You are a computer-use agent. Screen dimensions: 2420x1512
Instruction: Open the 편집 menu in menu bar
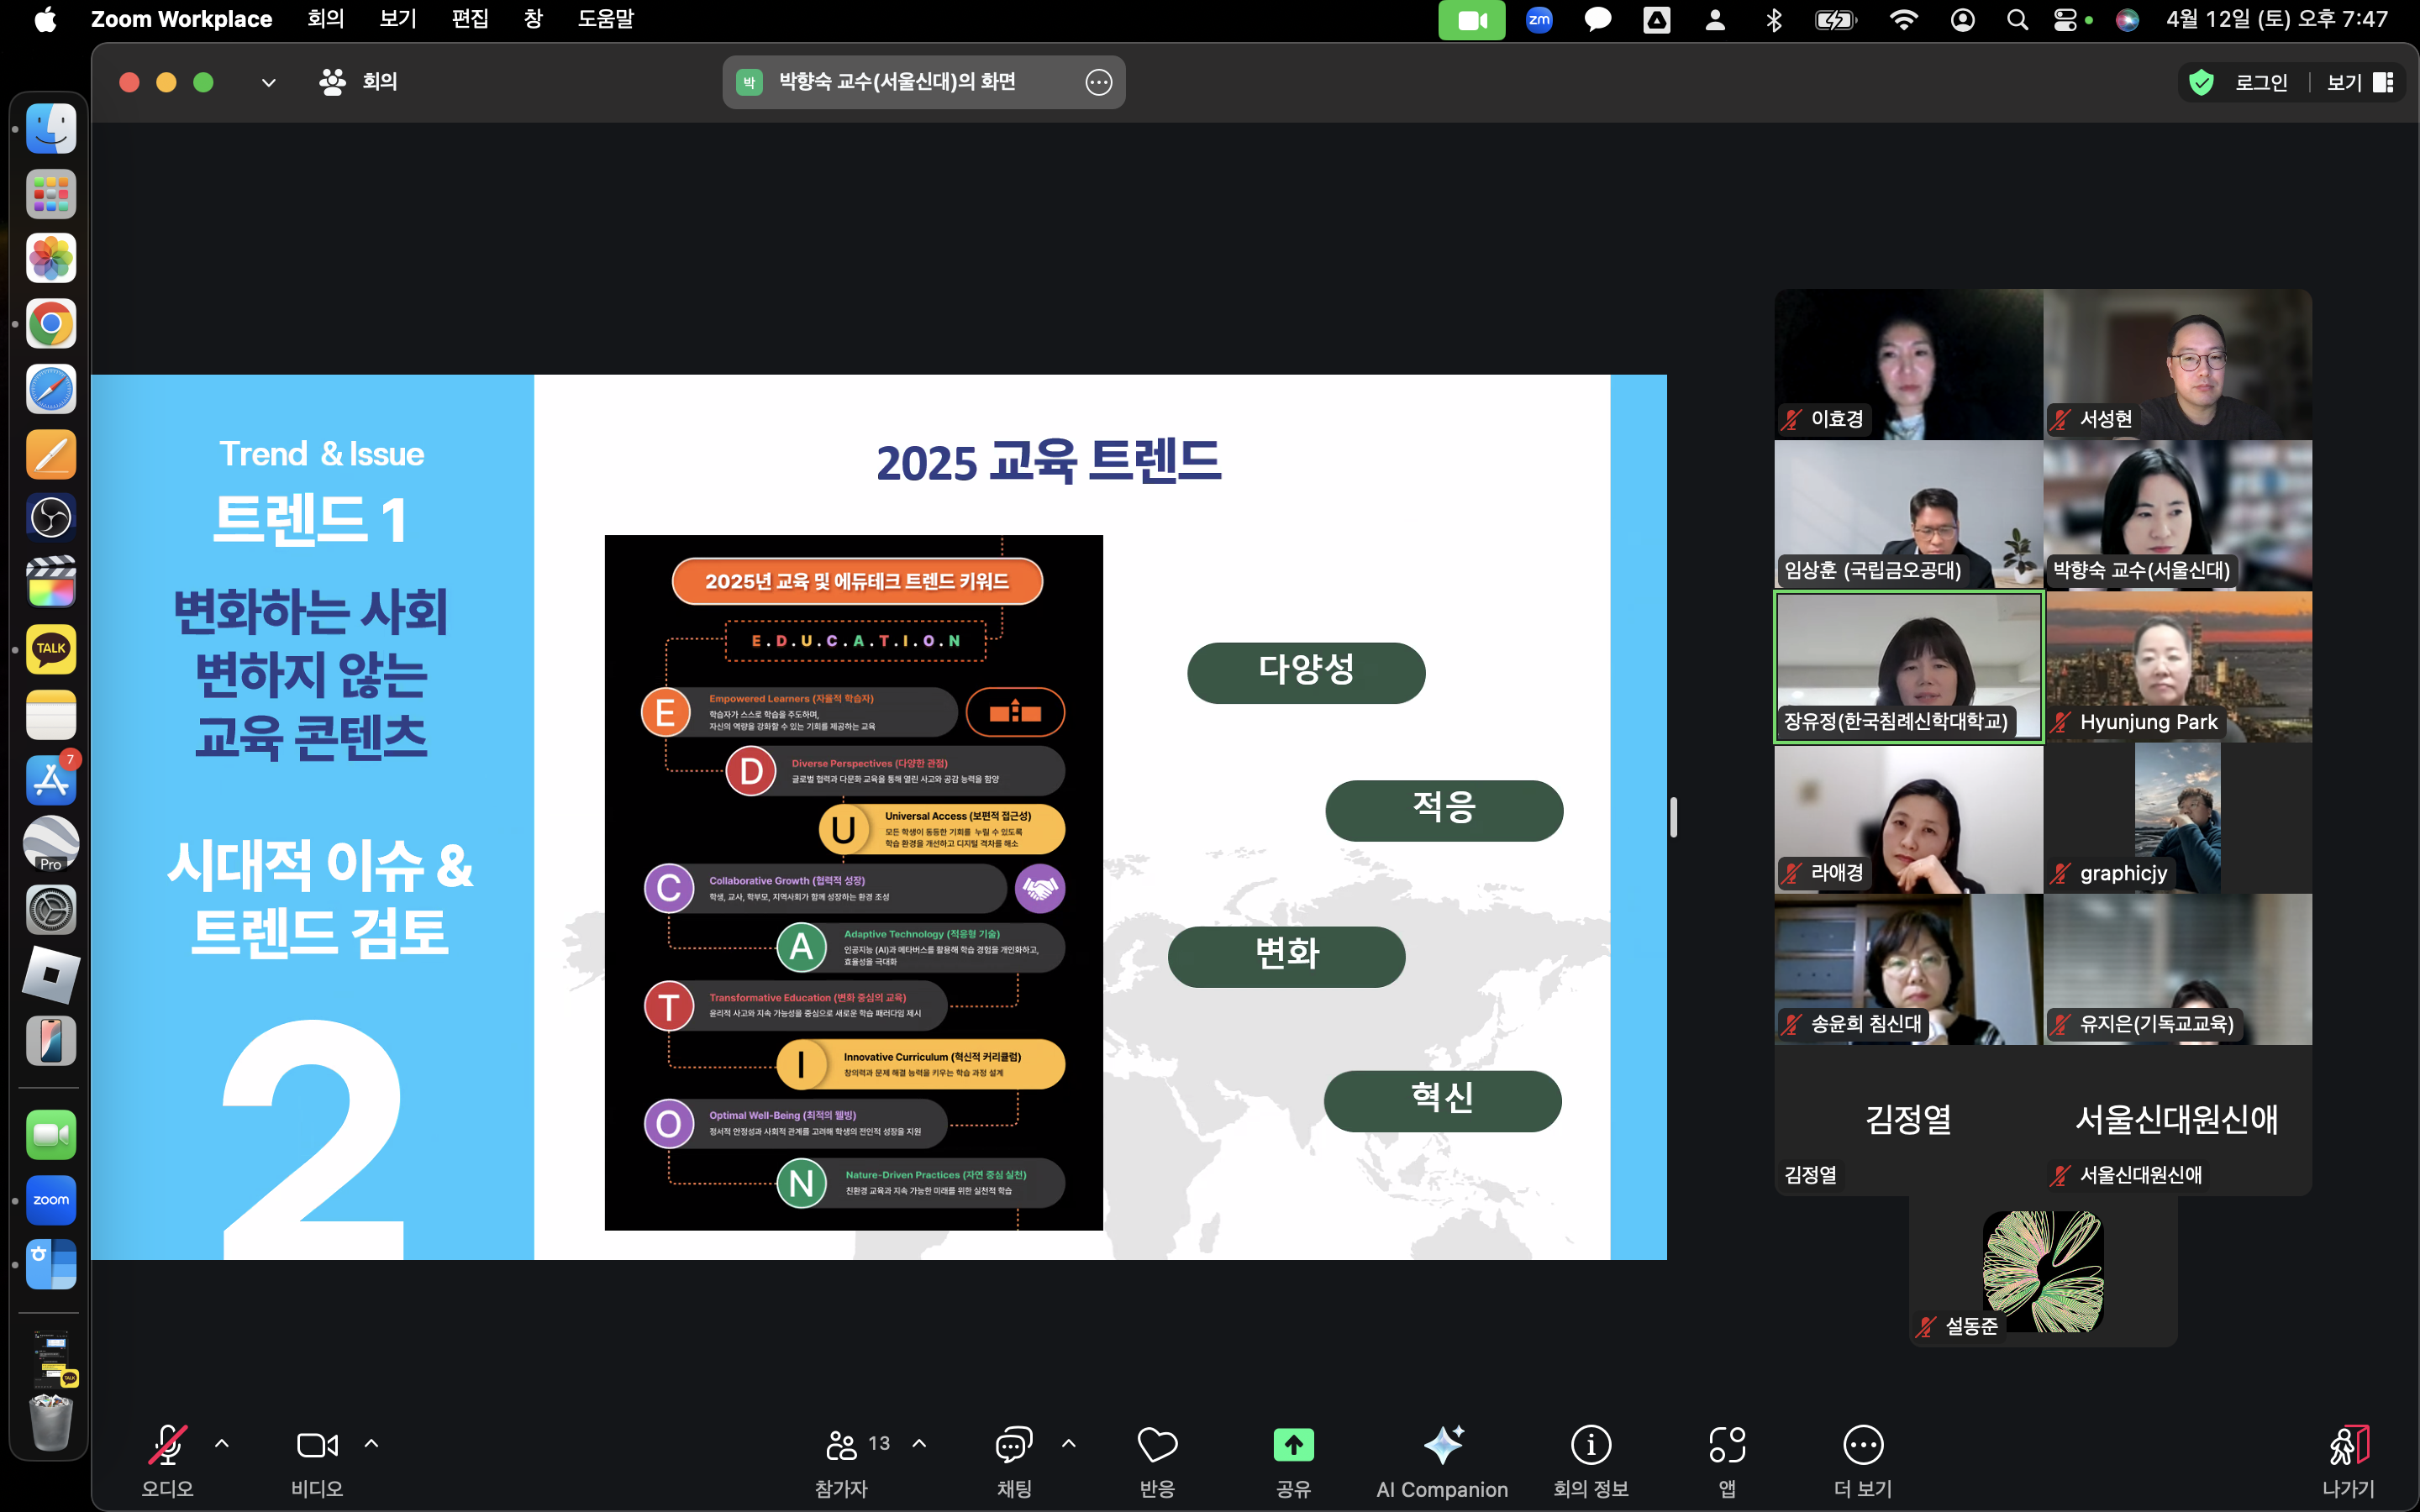(469, 19)
